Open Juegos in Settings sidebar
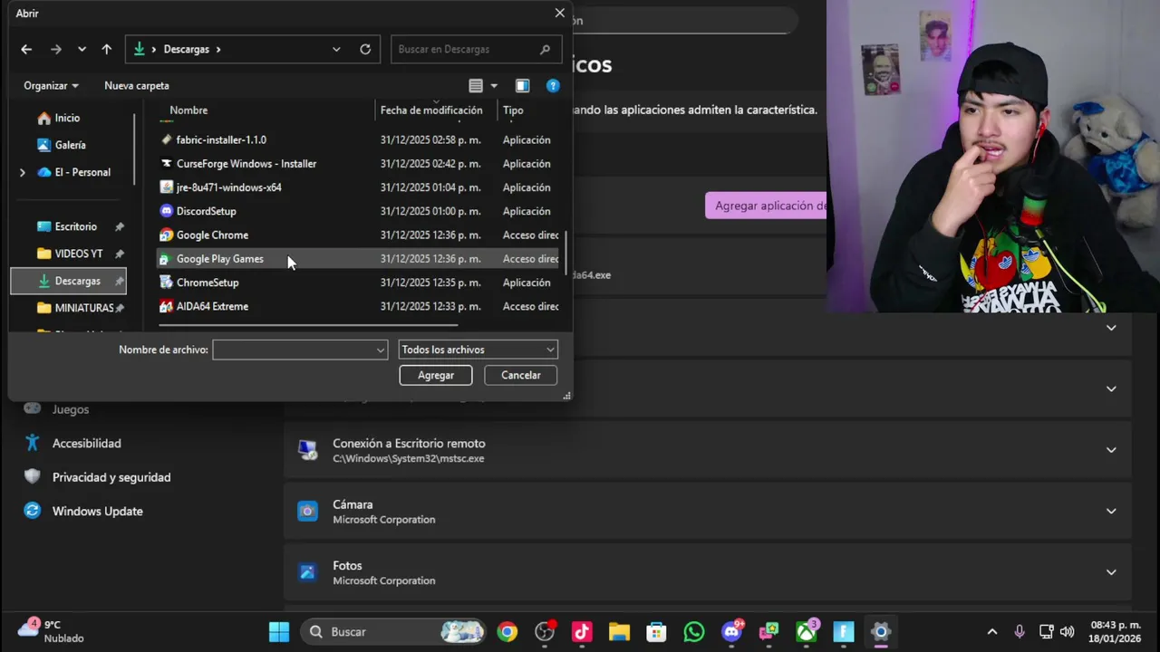The width and height of the screenshot is (1160, 652). click(71, 409)
